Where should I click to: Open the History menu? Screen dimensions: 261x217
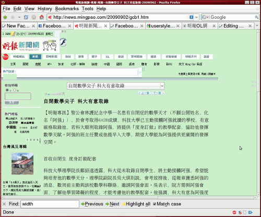(x=45, y=9)
